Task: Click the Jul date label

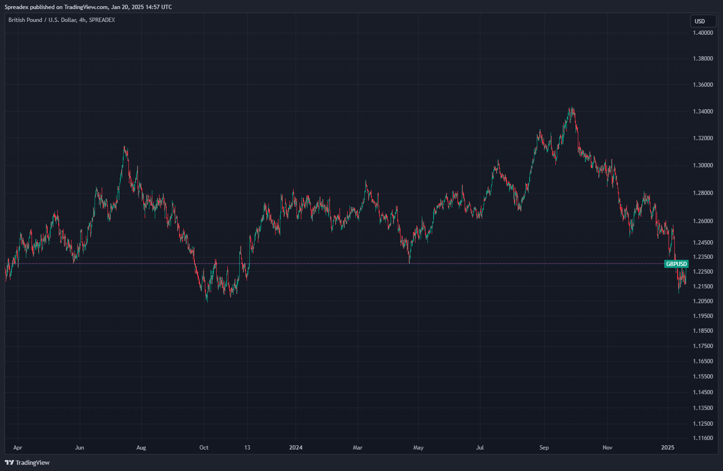Action: pos(480,448)
